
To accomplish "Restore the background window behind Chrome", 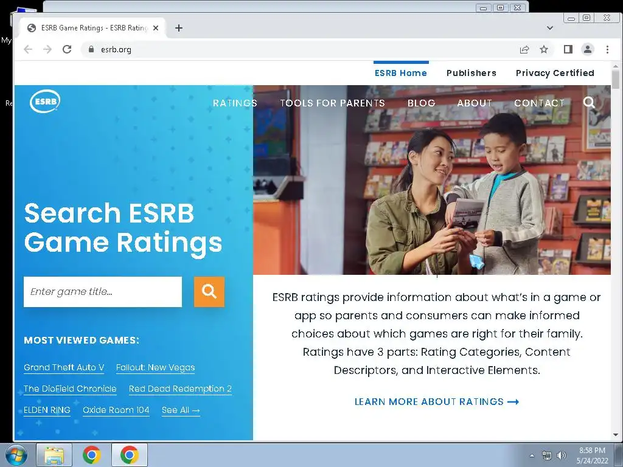I will [x=500, y=7].
